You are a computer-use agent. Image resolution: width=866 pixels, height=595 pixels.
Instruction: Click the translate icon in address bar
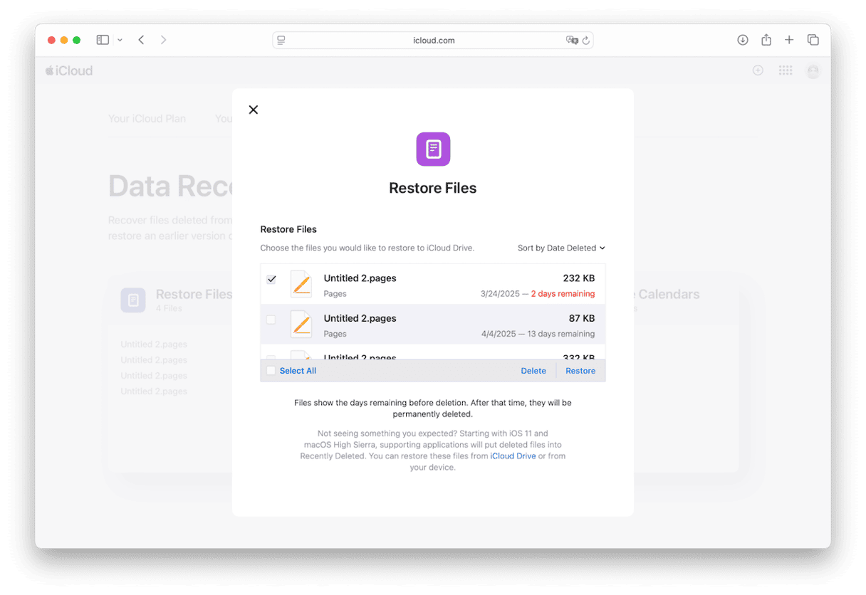click(572, 41)
